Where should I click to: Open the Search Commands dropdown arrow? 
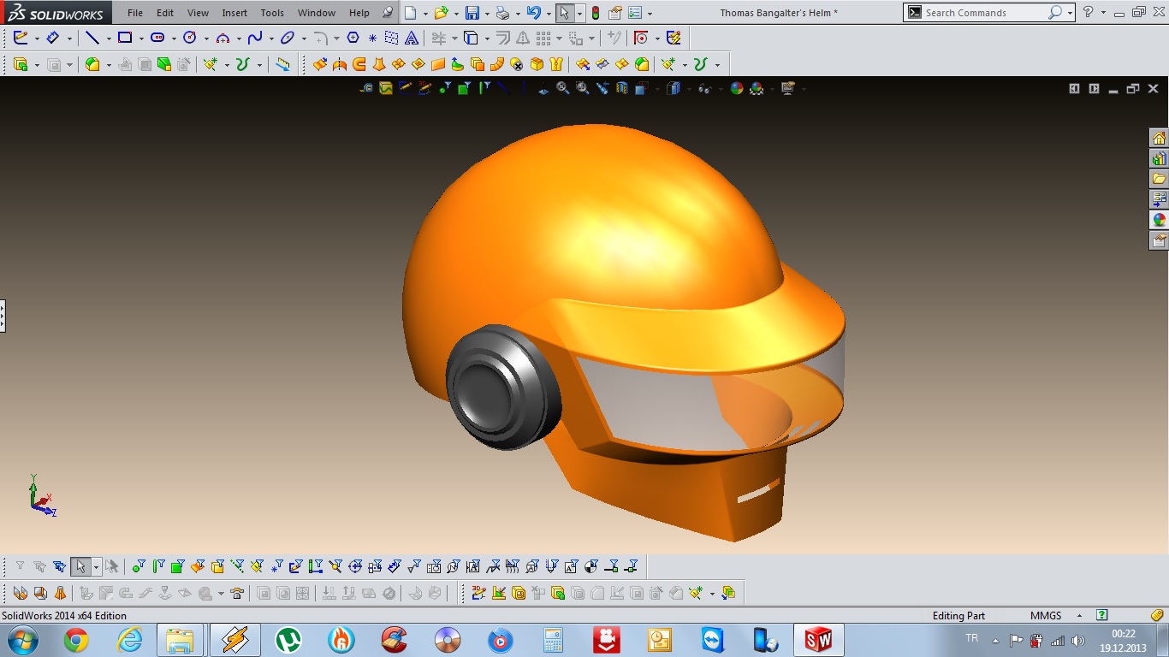tap(1071, 13)
